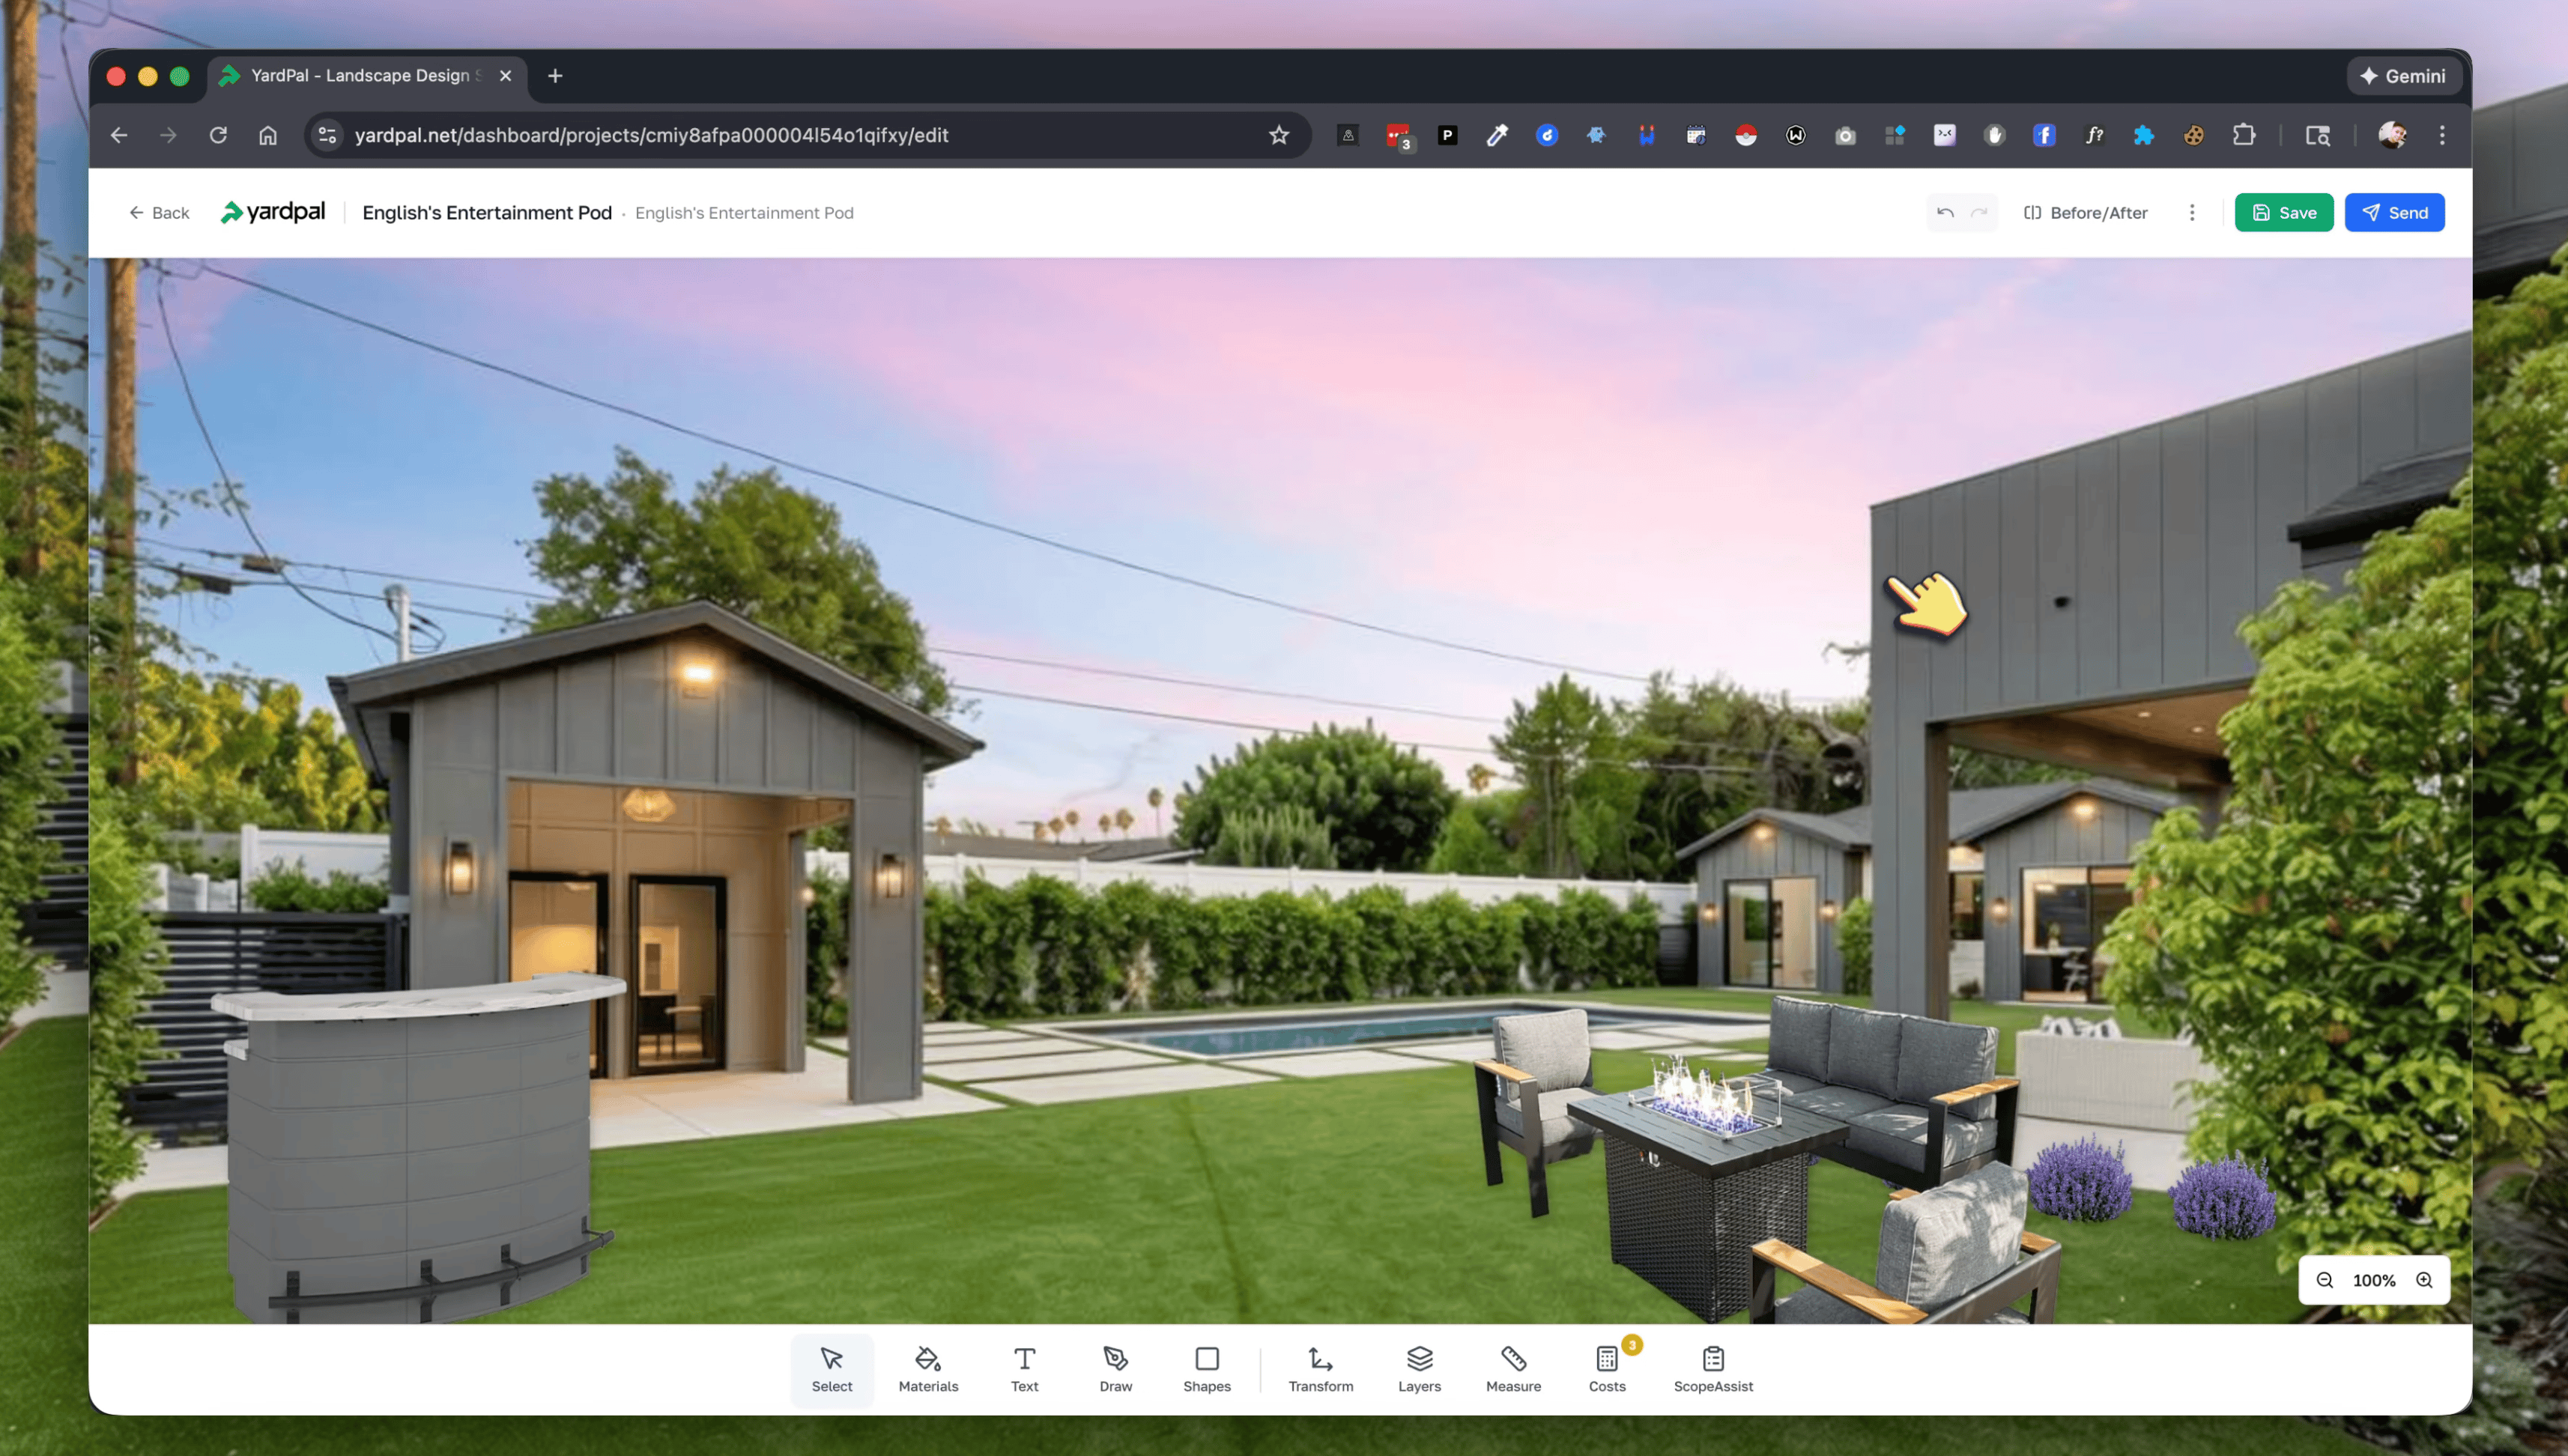Select the Transform tool
This screenshot has height=1456, width=2568.
[x=1319, y=1369]
